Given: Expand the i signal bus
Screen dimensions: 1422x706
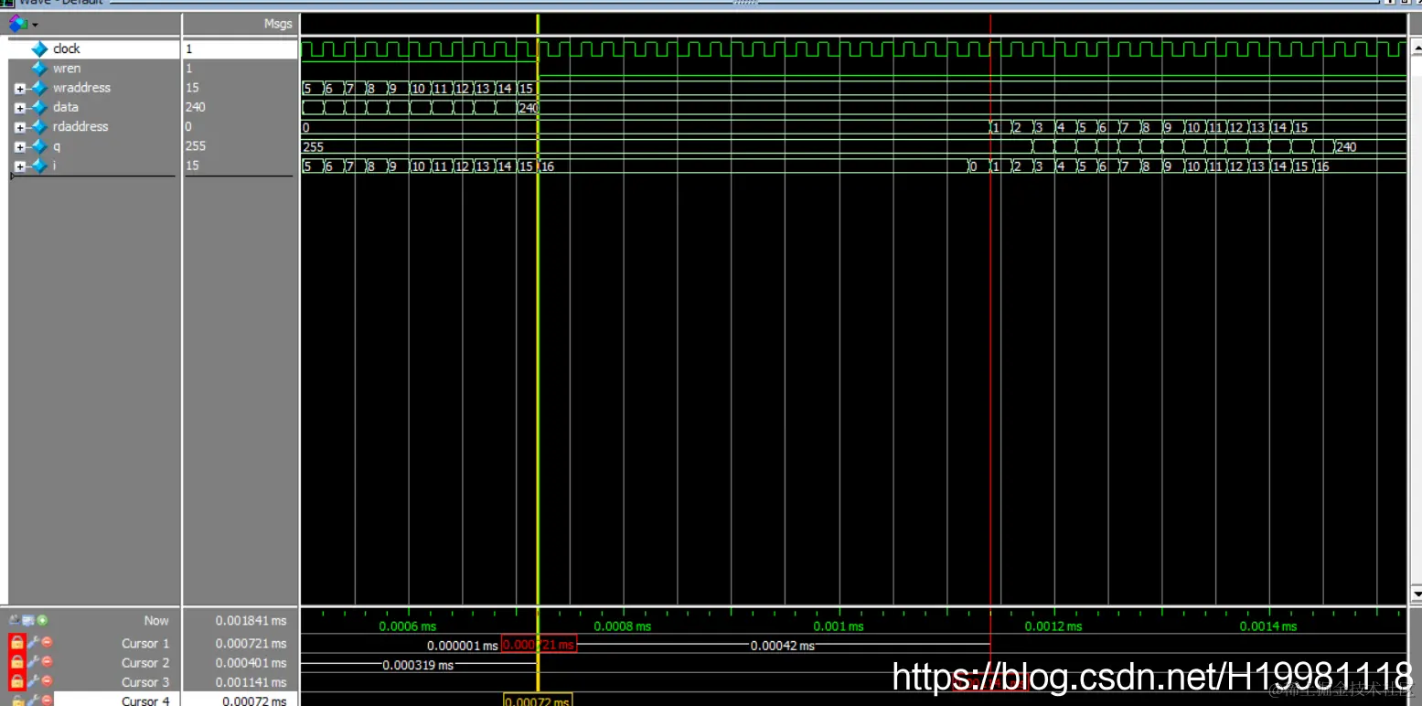Looking at the screenshot, I should [20, 166].
